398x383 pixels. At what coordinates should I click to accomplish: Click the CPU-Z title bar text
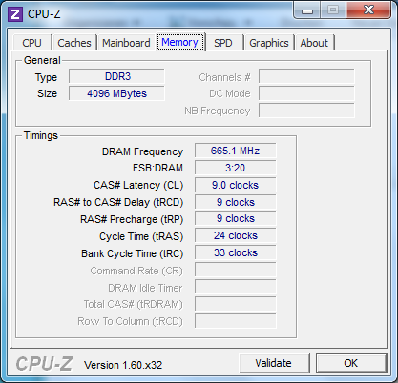pos(44,14)
